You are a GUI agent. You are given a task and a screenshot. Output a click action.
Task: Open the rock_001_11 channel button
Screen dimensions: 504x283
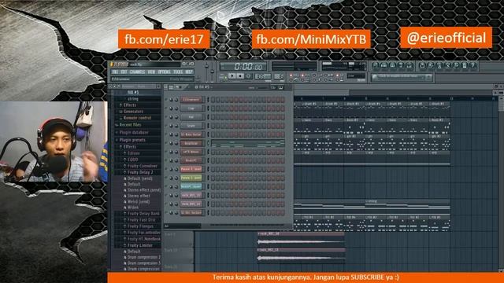click(x=191, y=204)
